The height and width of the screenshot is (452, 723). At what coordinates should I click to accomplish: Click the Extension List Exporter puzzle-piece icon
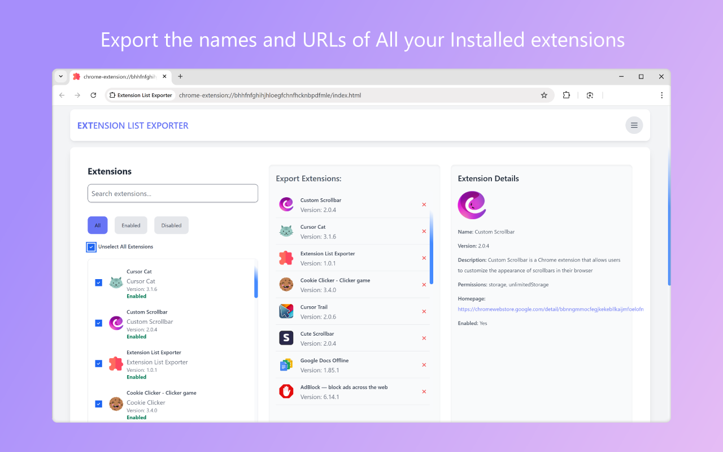[x=286, y=258]
